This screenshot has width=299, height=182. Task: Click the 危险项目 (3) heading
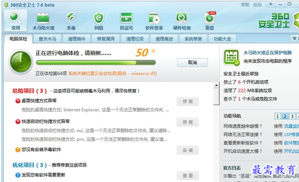(30, 91)
